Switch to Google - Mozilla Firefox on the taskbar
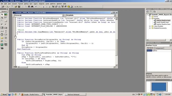The image size is (172, 96). (x=31, y=94)
